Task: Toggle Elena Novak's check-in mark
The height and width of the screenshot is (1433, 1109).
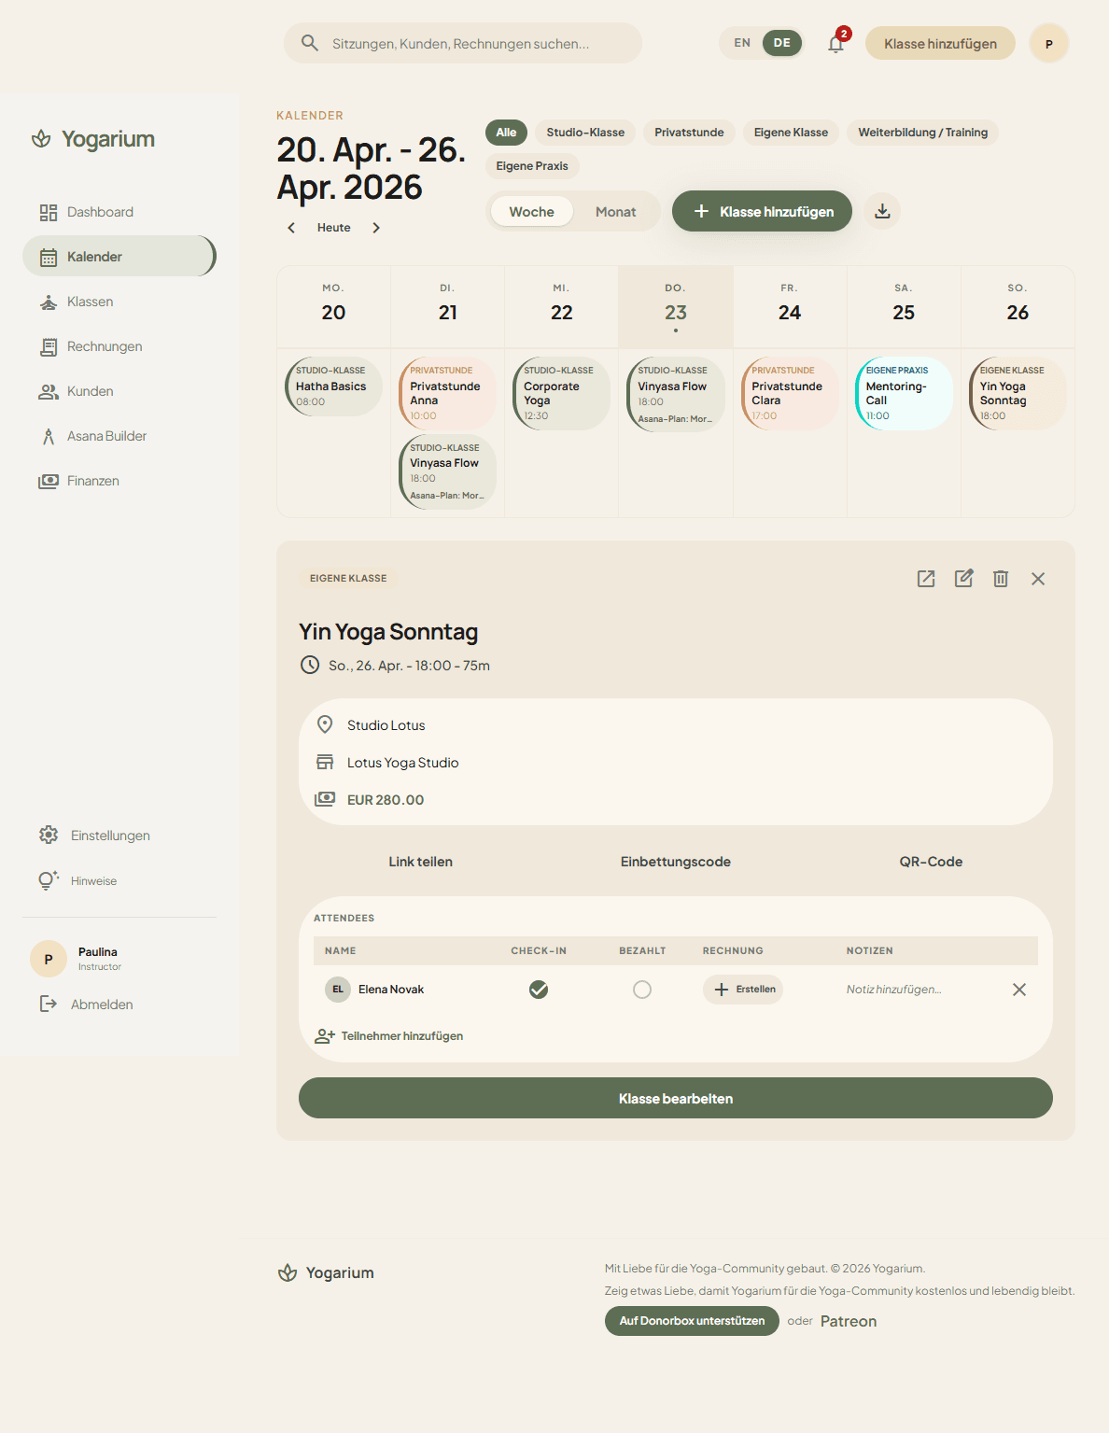Action: [x=538, y=989]
